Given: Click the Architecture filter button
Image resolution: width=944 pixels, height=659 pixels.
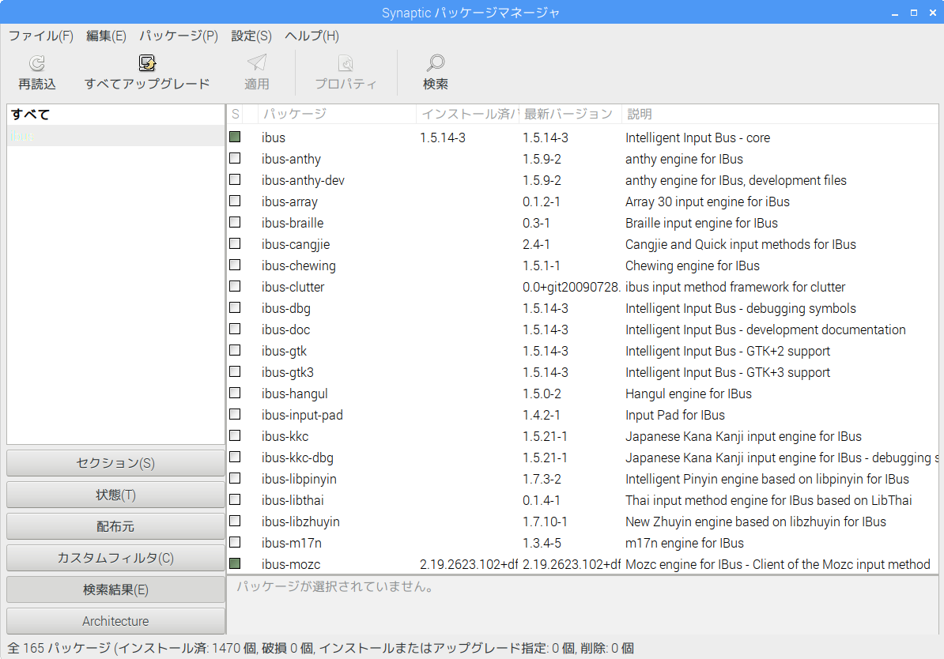Looking at the screenshot, I should 115,621.
